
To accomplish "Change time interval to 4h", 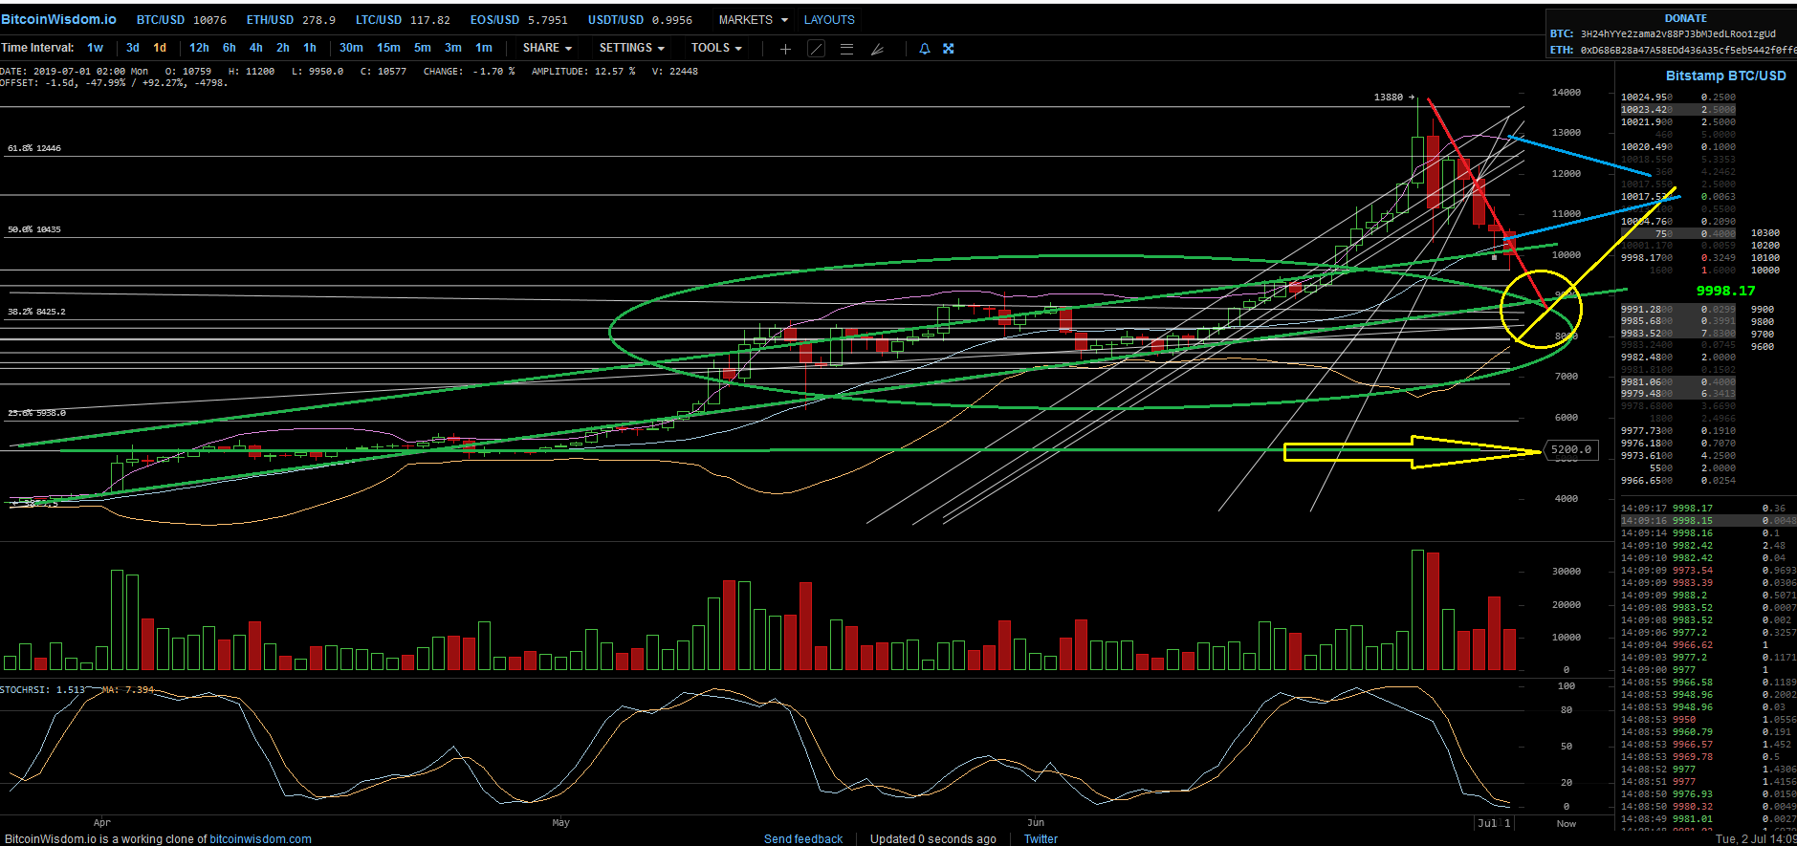I will (x=256, y=48).
